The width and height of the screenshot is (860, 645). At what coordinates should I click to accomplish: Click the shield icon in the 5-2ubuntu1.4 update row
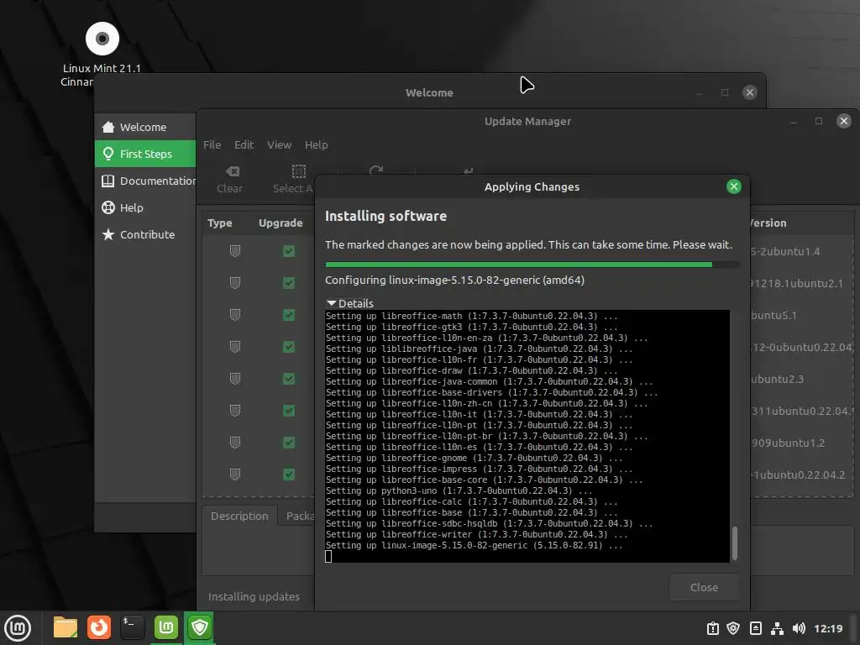[235, 251]
